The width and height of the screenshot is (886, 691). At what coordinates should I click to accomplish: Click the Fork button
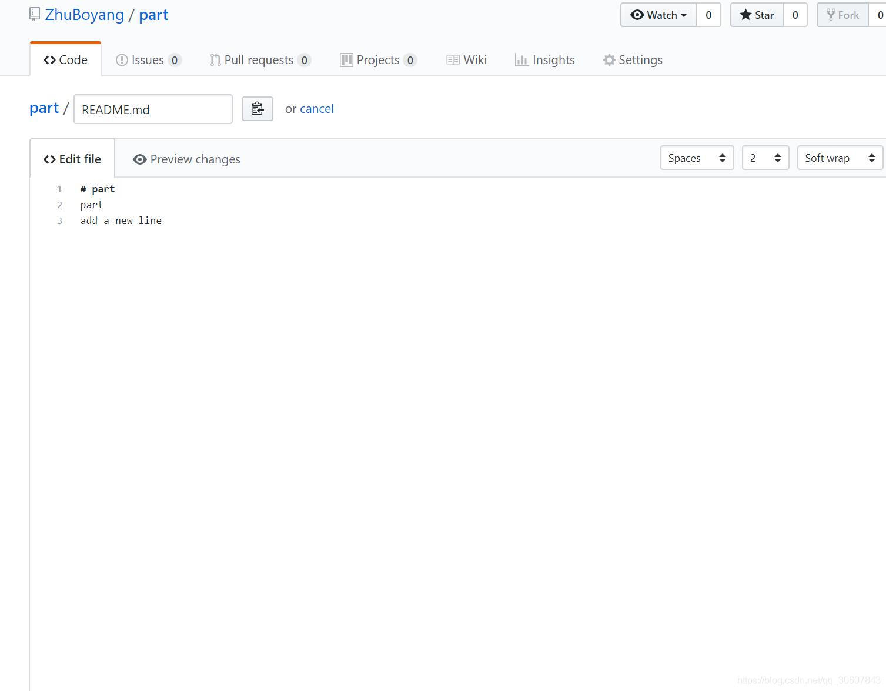point(843,15)
